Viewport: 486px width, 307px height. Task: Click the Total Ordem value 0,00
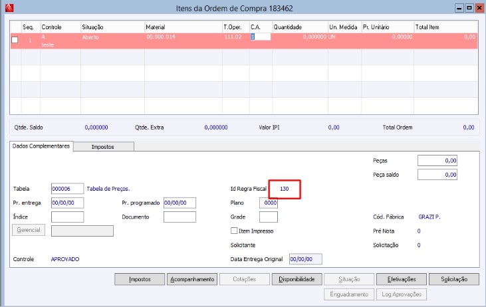pyautogui.click(x=469, y=128)
